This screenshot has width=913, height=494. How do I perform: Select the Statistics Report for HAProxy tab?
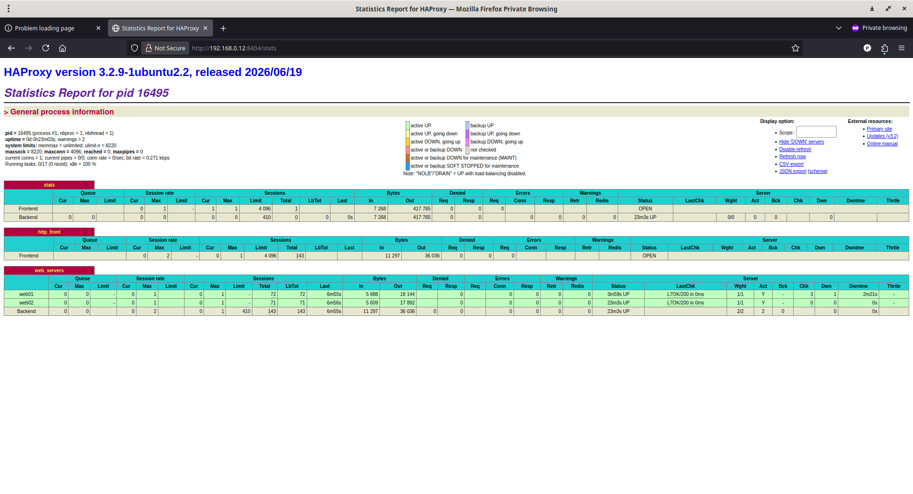click(x=160, y=28)
